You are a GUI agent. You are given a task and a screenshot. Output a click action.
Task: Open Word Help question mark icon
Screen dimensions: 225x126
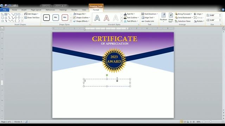coord(223,10)
